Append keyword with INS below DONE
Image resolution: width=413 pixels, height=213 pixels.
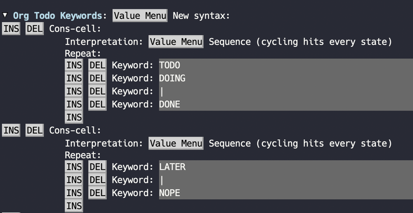(74, 117)
